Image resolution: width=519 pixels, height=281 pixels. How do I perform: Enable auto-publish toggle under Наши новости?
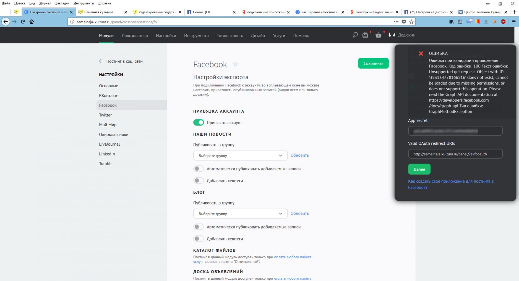tap(199, 169)
